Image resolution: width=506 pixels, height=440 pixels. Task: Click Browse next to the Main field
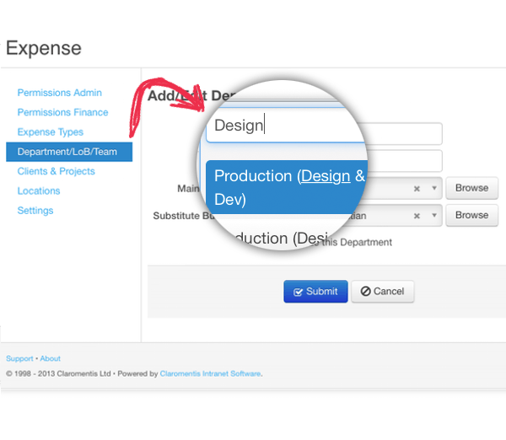(x=471, y=188)
